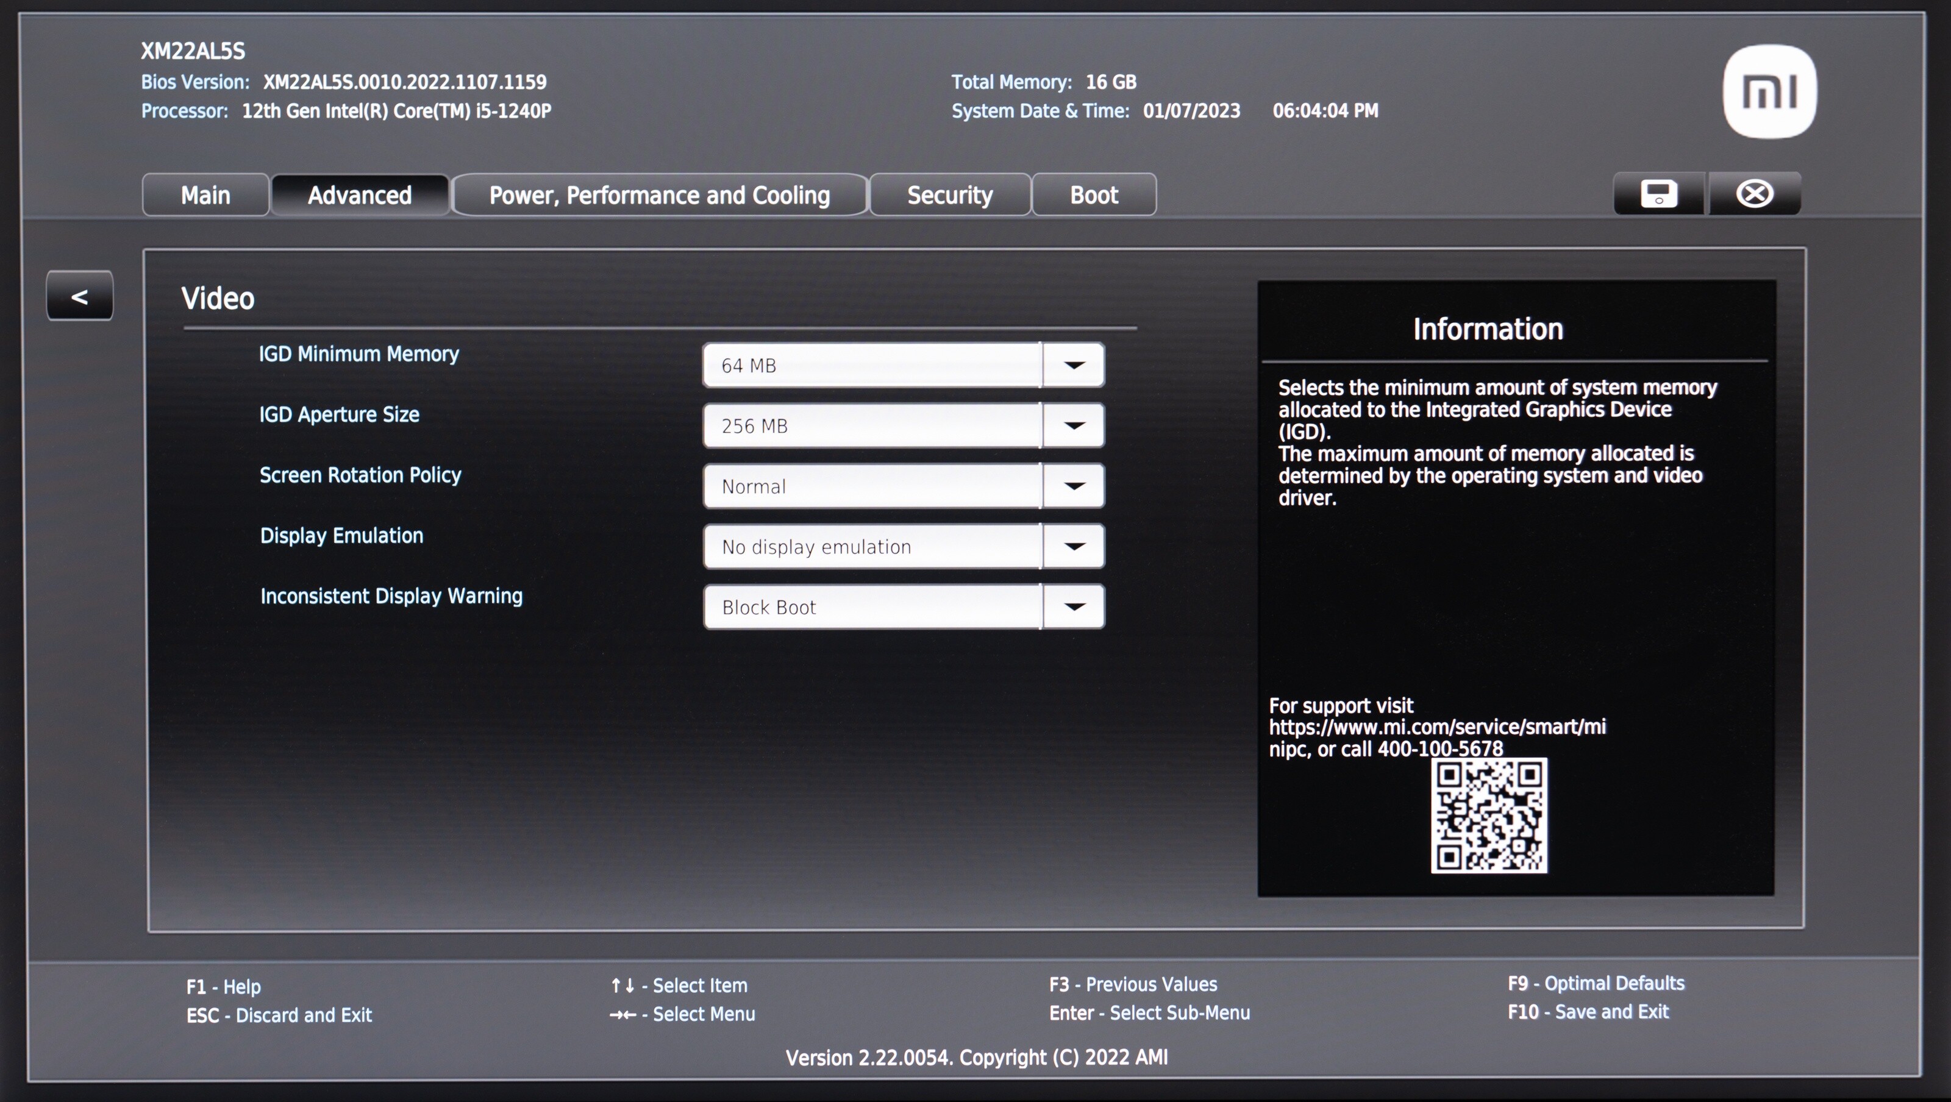Open the IGD Minimum Memory dropdown arrow
This screenshot has height=1102, width=1951.
1073,365
